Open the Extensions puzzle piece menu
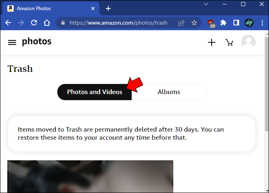 [223, 23]
